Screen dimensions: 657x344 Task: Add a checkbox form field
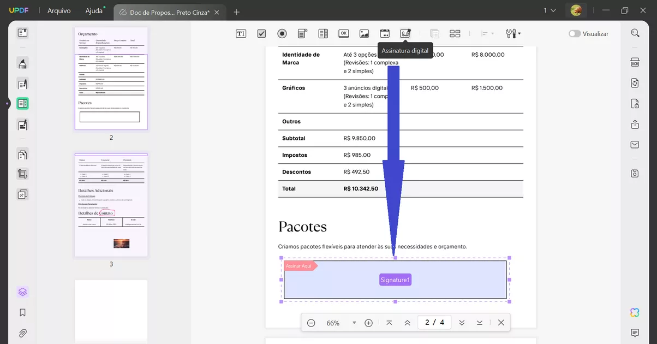point(261,33)
